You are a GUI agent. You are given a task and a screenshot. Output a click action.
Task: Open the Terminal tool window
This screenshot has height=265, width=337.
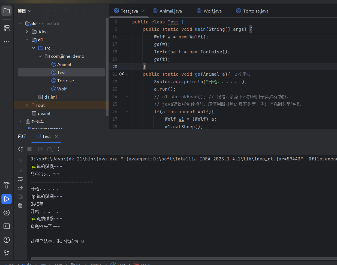tap(7, 226)
